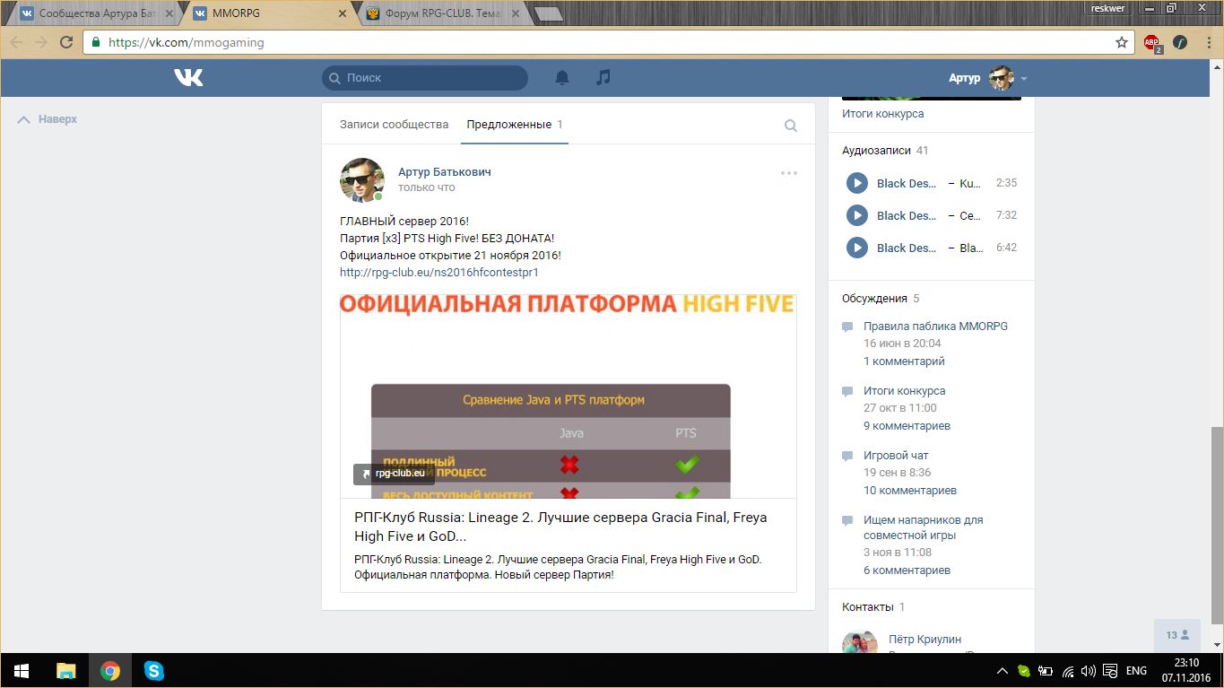
Task: Click the AdBlock extension icon
Action: pyautogui.click(x=1151, y=42)
